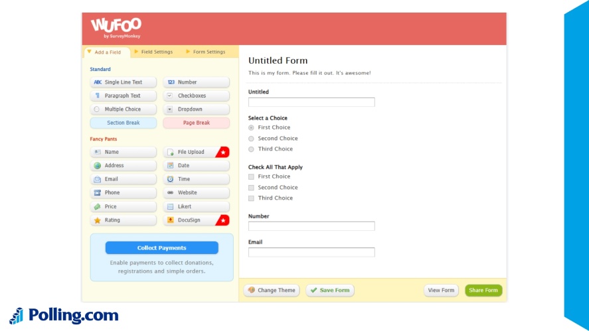This screenshot has height=331, width=589.
Task: Click the red star badge on DocuSign
Action: (223, 220)
